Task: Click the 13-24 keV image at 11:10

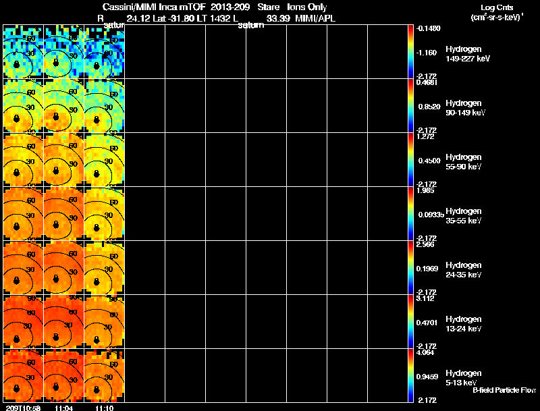Action: [x=104, y=321]
